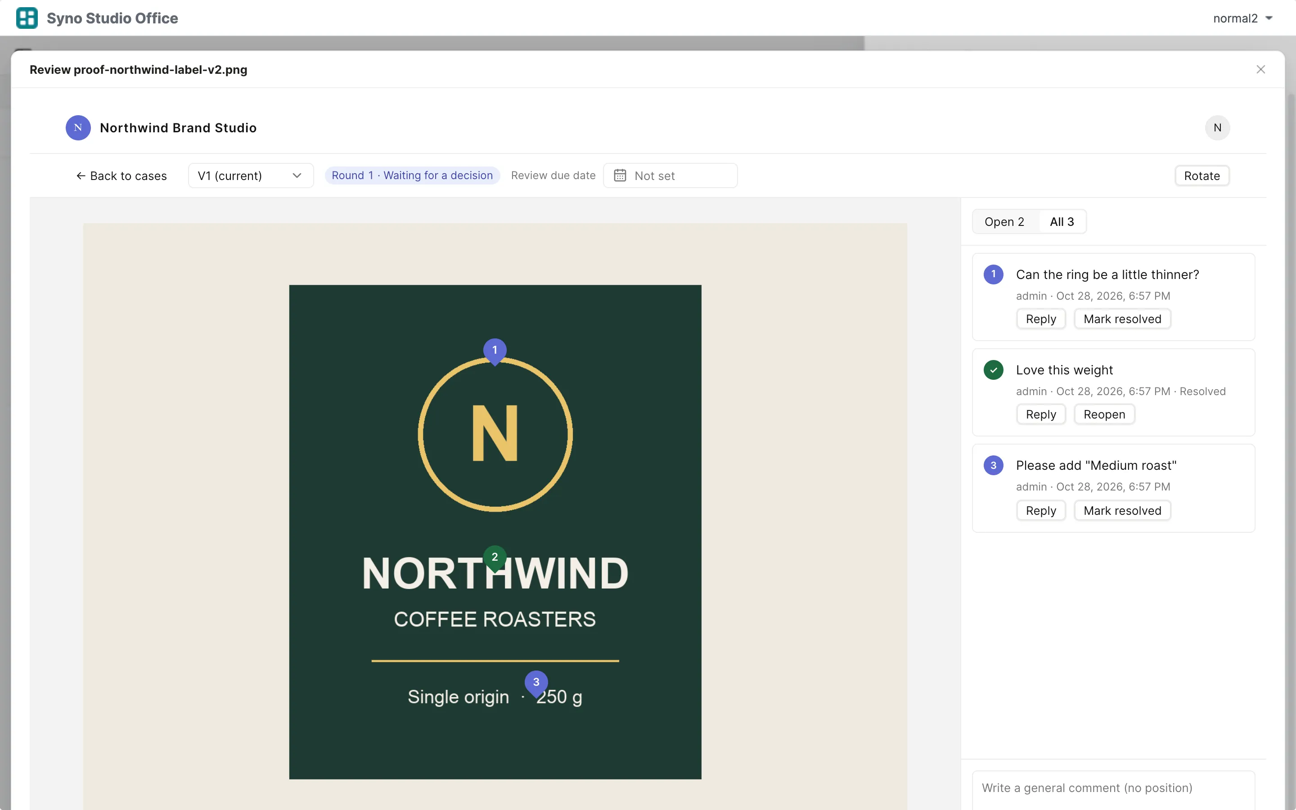Screen dimensions: 1296x810
Task: Click pin marker 1 on the ring
Action: tap(495, 351)
